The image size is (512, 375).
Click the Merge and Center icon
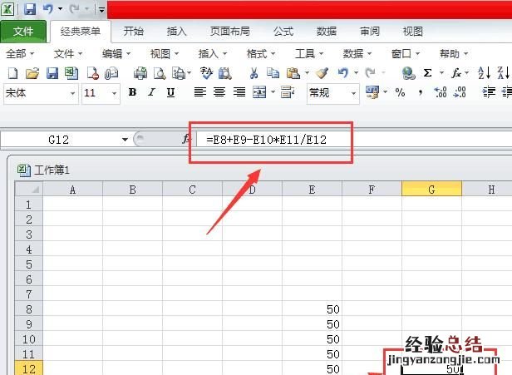[x=259, y=93]
